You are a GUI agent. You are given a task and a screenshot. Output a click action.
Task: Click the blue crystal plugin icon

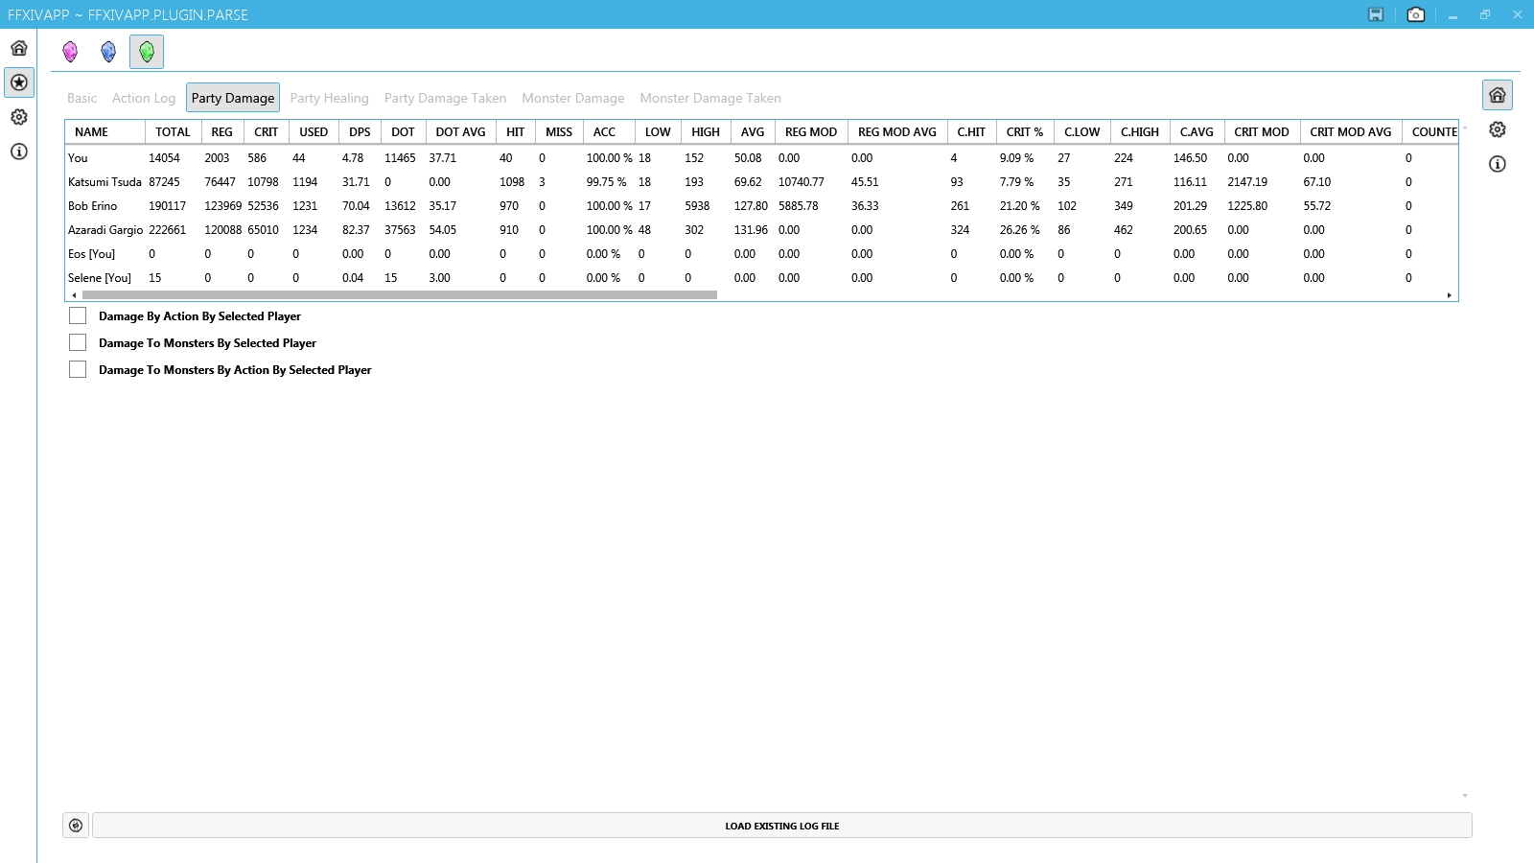108,52
